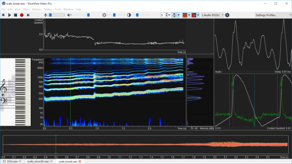This screenshot has height=164, width=292.
Task: Click the microphone input icon
Action: tap(46, 15)
